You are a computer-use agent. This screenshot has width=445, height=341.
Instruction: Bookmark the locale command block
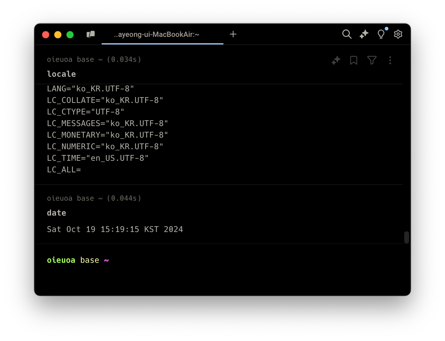[x=353, y=60]
